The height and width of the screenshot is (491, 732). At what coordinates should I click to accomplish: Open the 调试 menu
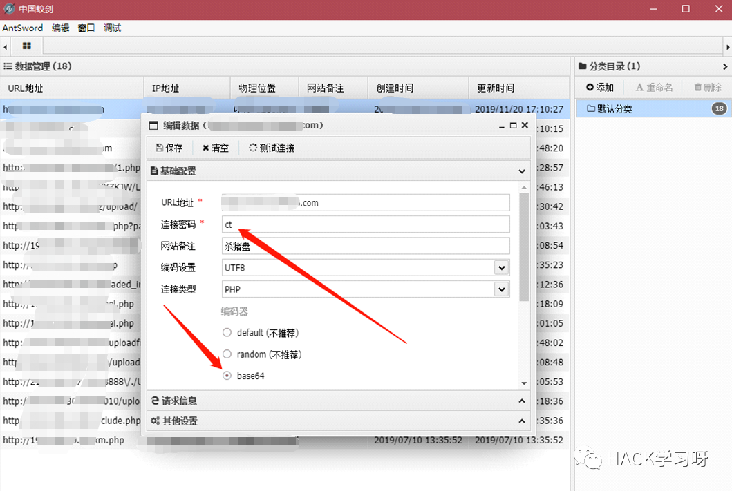[112, 28]
